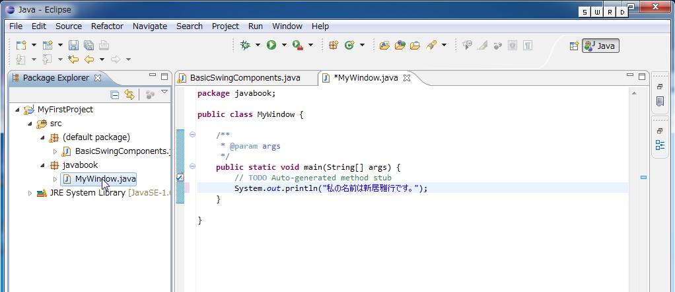Click the New Java Class icon
Image resolution: width=675 pixels, height=292 pixels.
(349, 46)
